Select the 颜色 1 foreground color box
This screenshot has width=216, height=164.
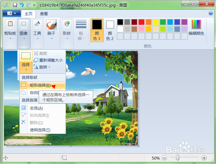coord(97,30)
